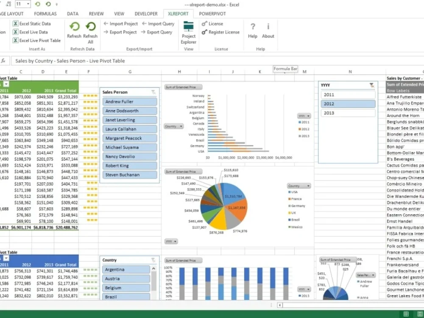Screen dimensions: 424x318
Task: Customize the Quick Access Toolbar
Action: click(x=56, y=4)
